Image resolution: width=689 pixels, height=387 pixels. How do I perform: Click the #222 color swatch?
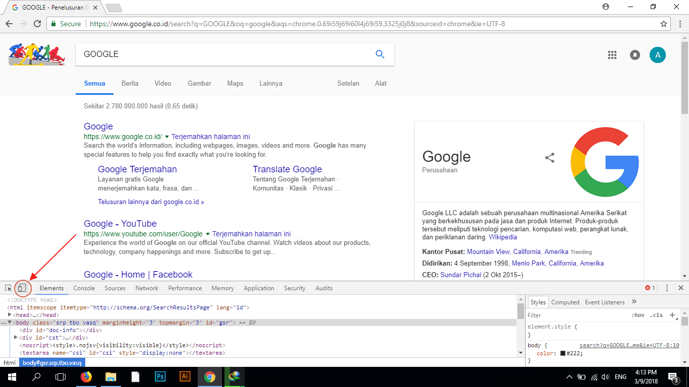[x=562, y=353]
